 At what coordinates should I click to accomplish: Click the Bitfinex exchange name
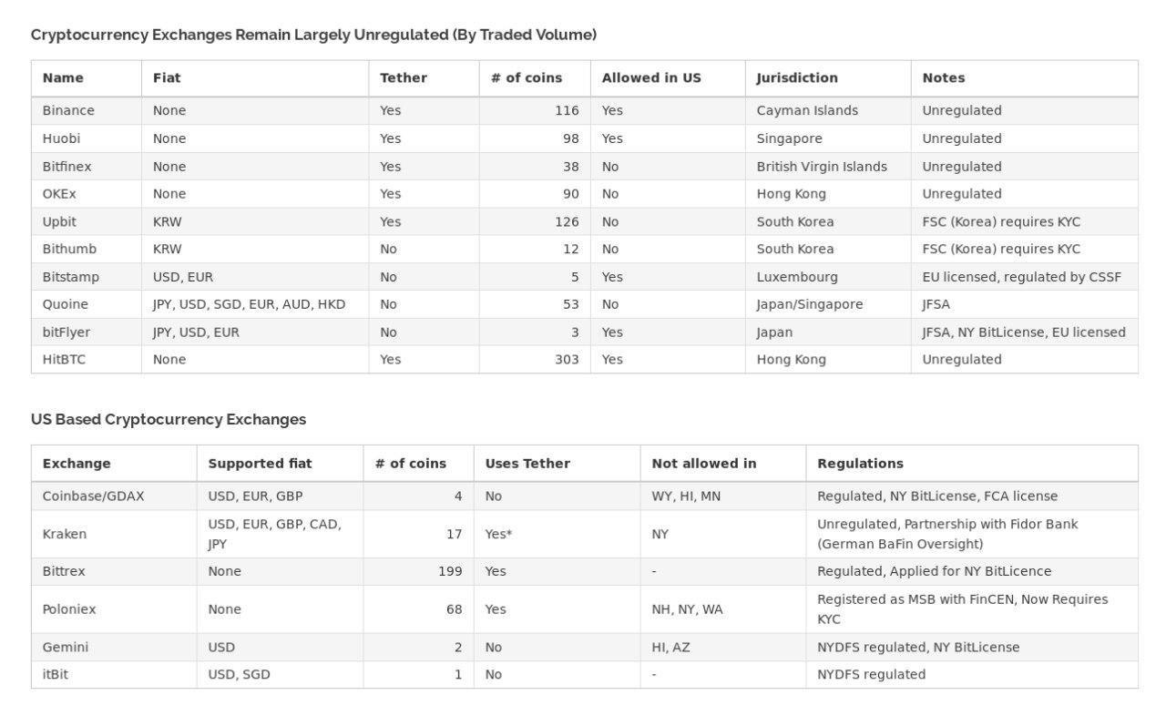tap(66, 167)
